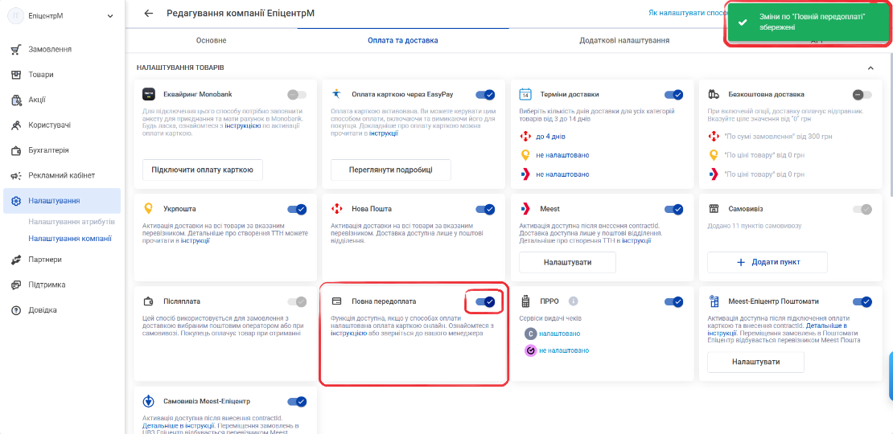This screenshot has height=434, width=893.
Task: Click the Довідка question mark icon
Action: tap(16, 310)
